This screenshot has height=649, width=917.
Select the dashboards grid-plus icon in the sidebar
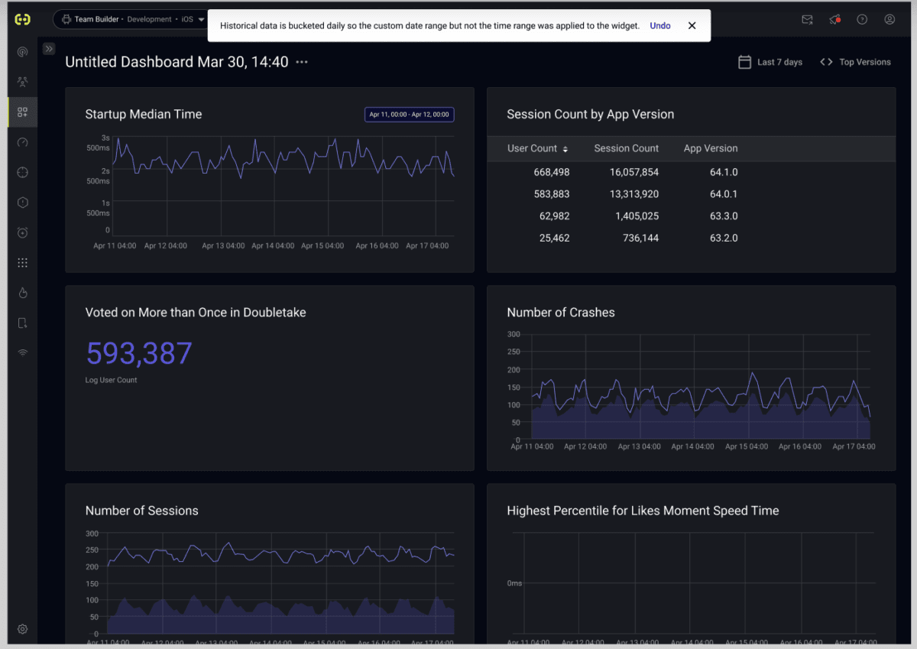(x=22, y=112)
